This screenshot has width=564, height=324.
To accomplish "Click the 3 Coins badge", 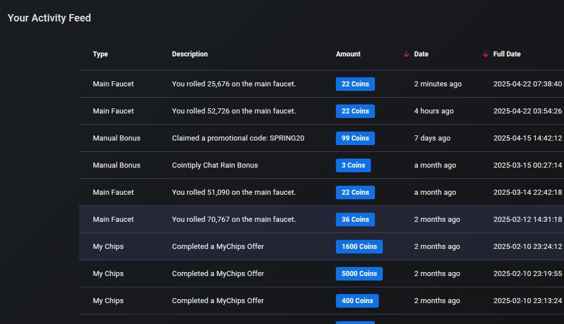I will [x=353, y=165].
